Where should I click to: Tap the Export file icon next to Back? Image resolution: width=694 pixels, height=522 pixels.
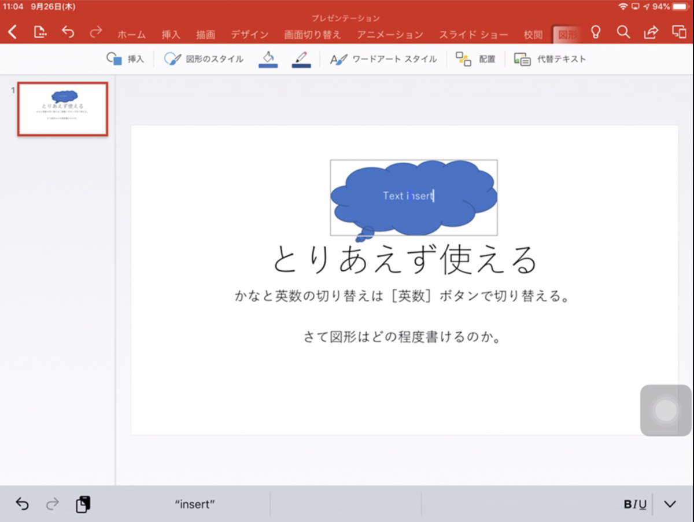click(x=39, y=33)
